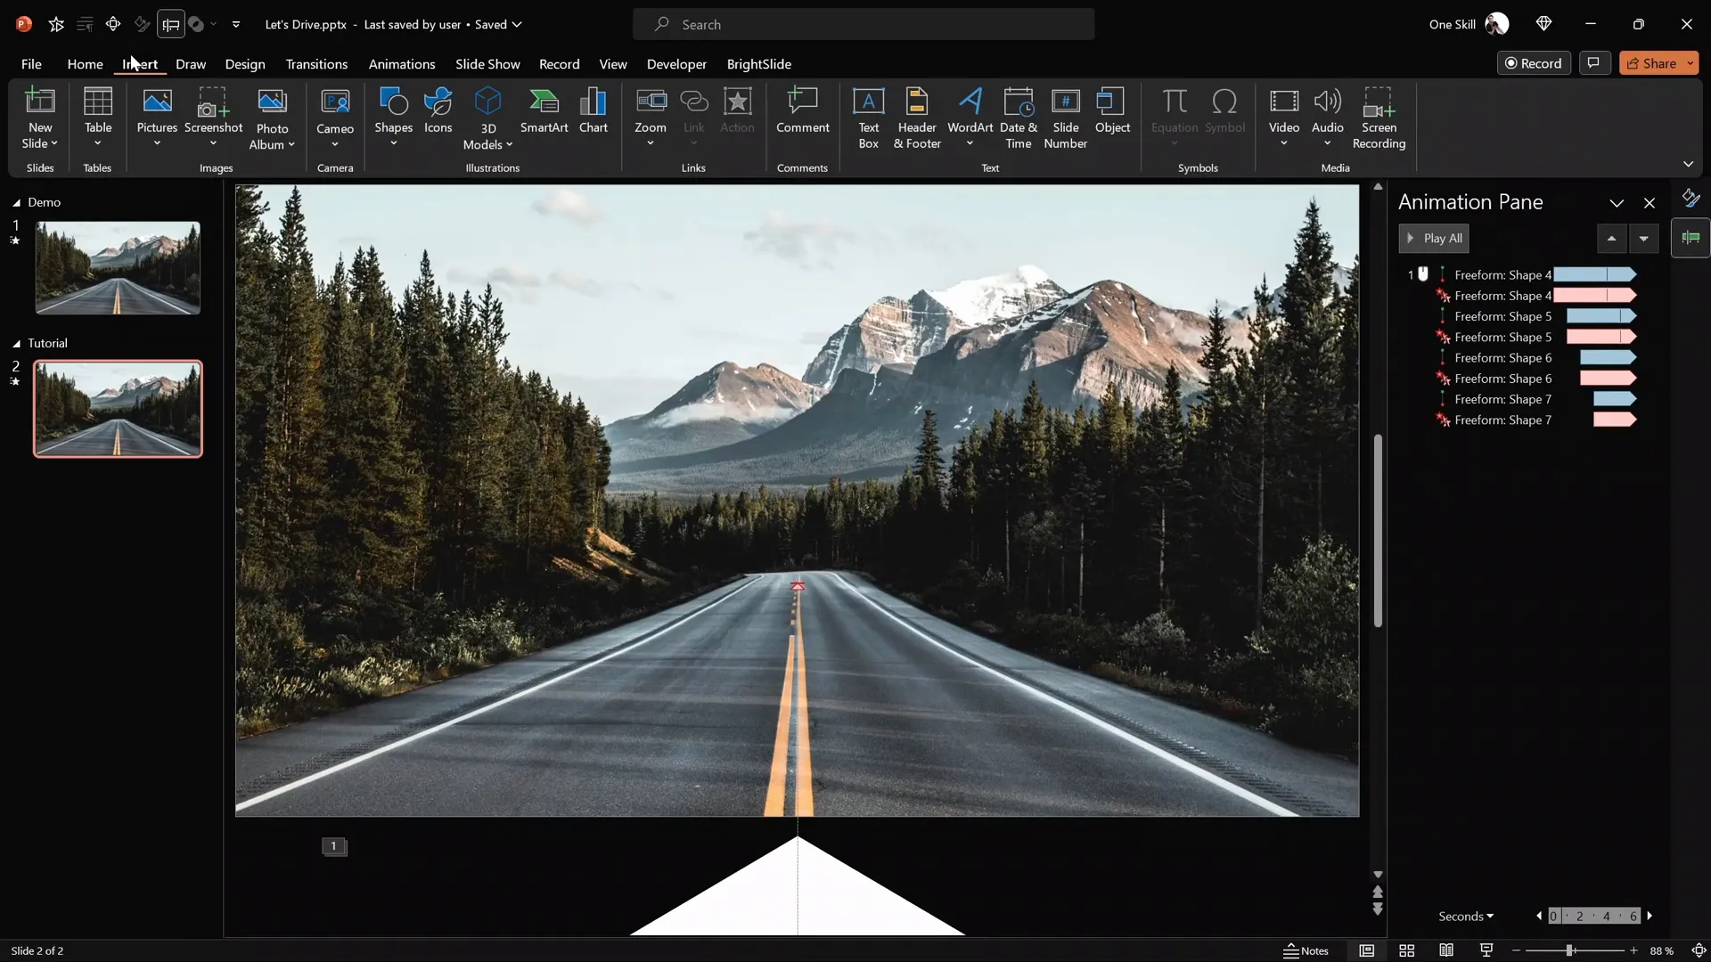This screenshot has width=1711, height=962.
Task: Toggle the Designer side tab icon
Action: [1691, 198]
